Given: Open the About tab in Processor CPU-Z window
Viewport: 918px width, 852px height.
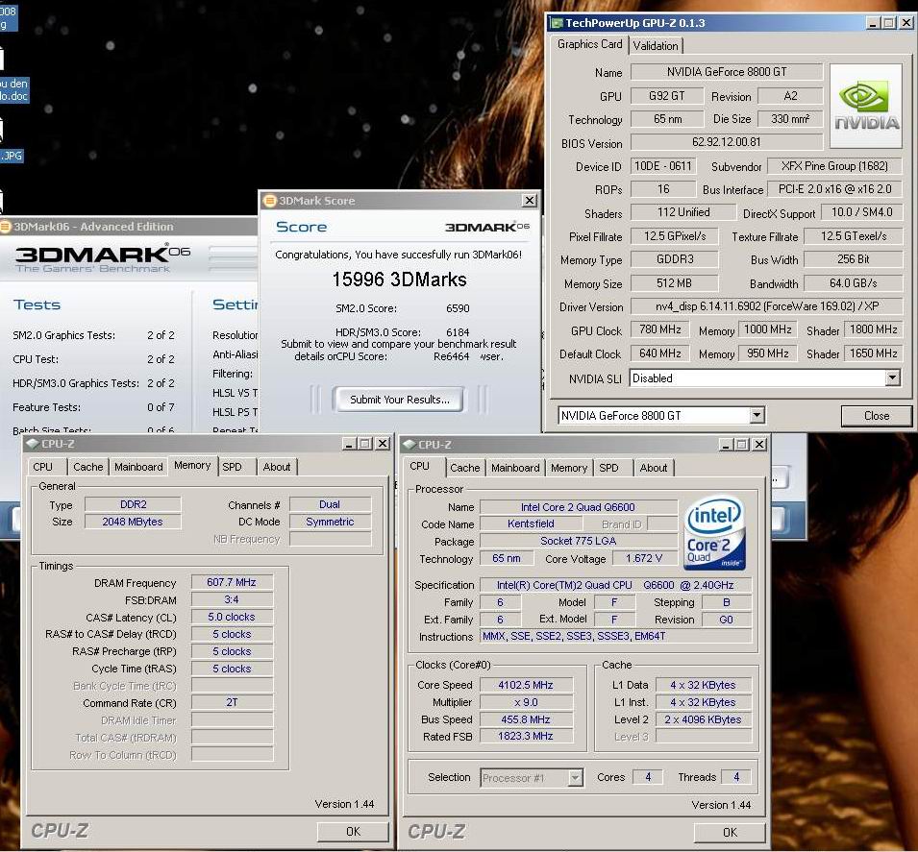Looking at the screenshot, I should (654, 468).
